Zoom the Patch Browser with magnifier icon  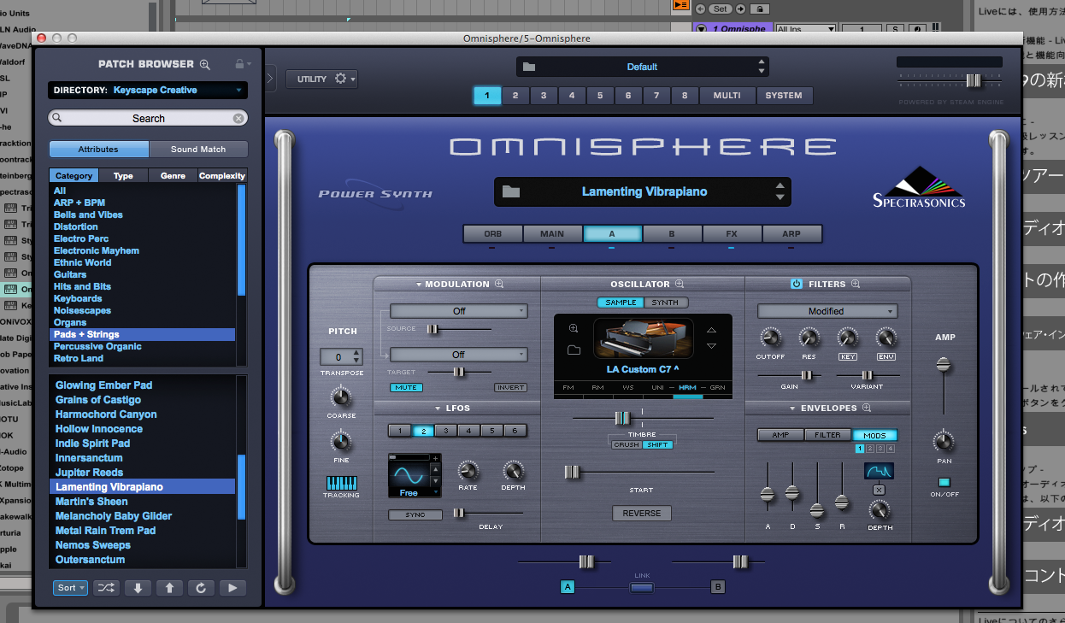coord(204,64)
